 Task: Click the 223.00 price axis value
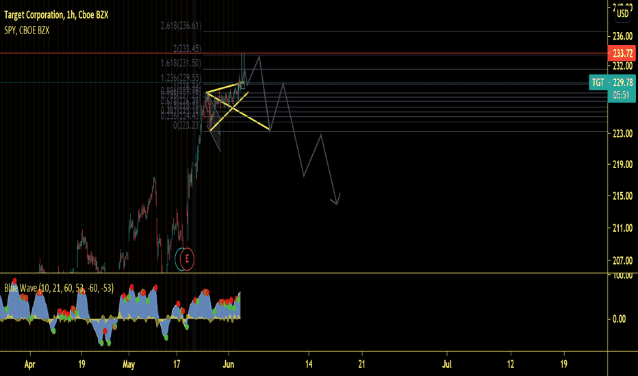tap(622, 133)
